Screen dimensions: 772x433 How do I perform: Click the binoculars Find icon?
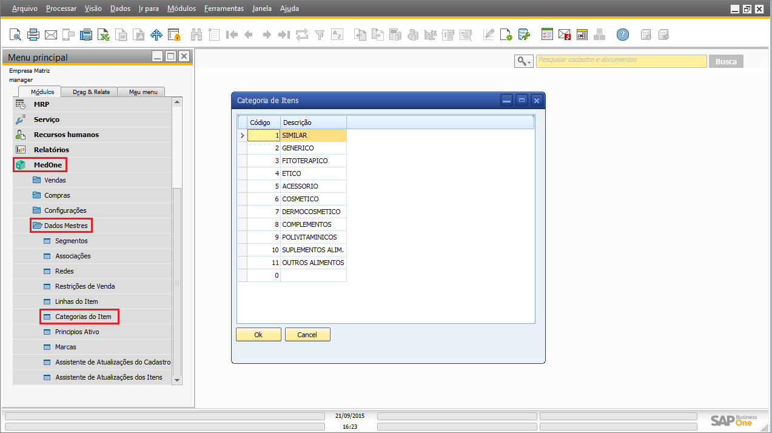coord(196,35)
